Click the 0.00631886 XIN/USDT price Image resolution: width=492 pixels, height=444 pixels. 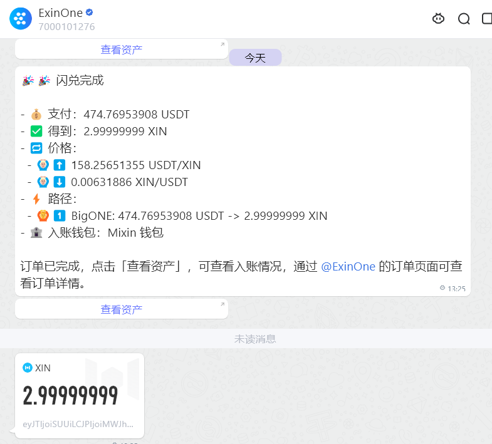pyautogui.click(x=129, y=182)
